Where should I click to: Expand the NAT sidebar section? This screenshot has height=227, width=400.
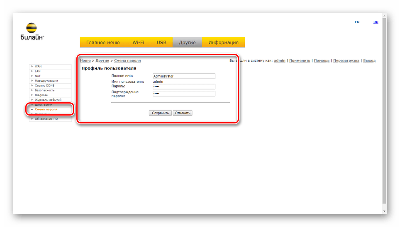(51, 76)
